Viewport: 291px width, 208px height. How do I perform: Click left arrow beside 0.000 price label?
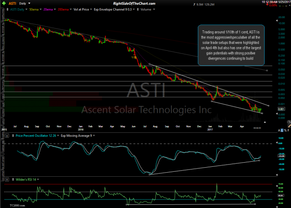coord(277,114)
